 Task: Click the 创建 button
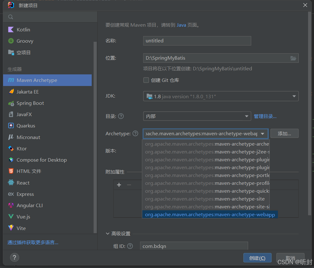click(x=257, y=258)
